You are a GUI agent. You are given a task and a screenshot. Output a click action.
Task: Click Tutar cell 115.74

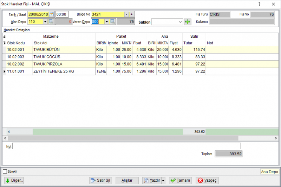194,50
